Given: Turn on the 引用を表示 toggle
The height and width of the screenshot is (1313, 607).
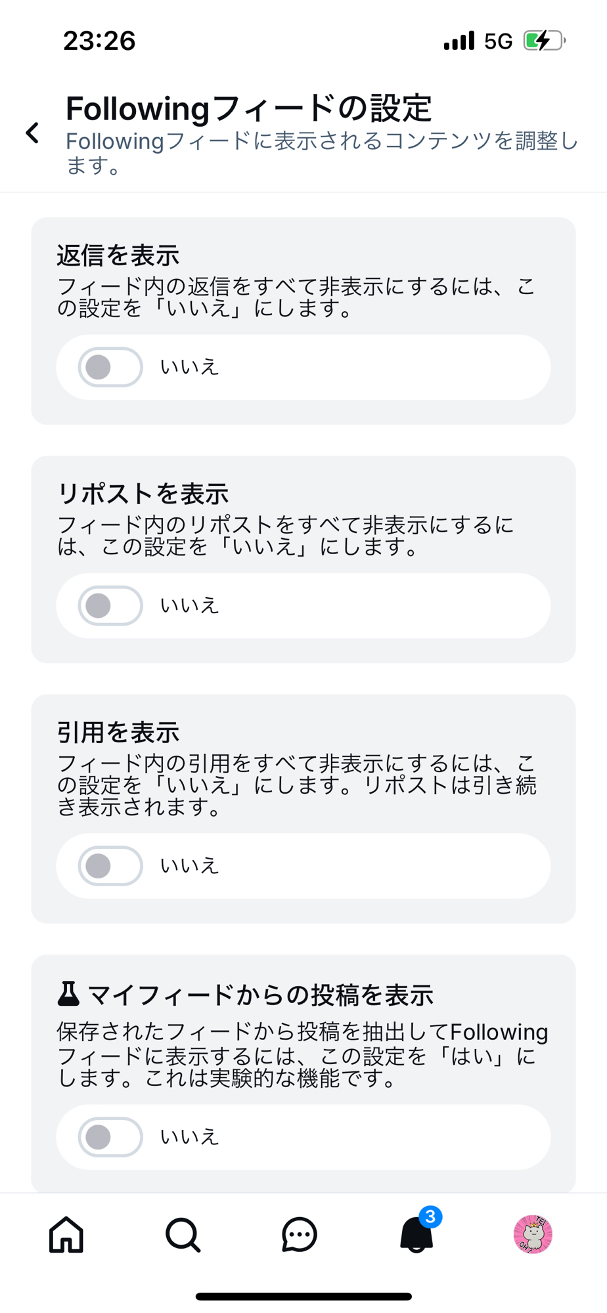Looking at the screenshot, I should 110,866.
